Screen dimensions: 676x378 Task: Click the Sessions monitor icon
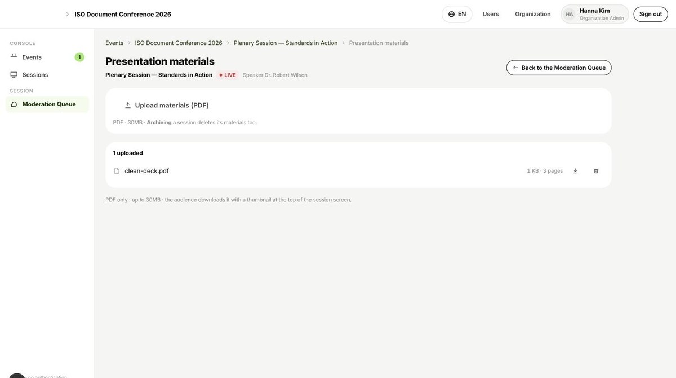click(x=14, y=75)
